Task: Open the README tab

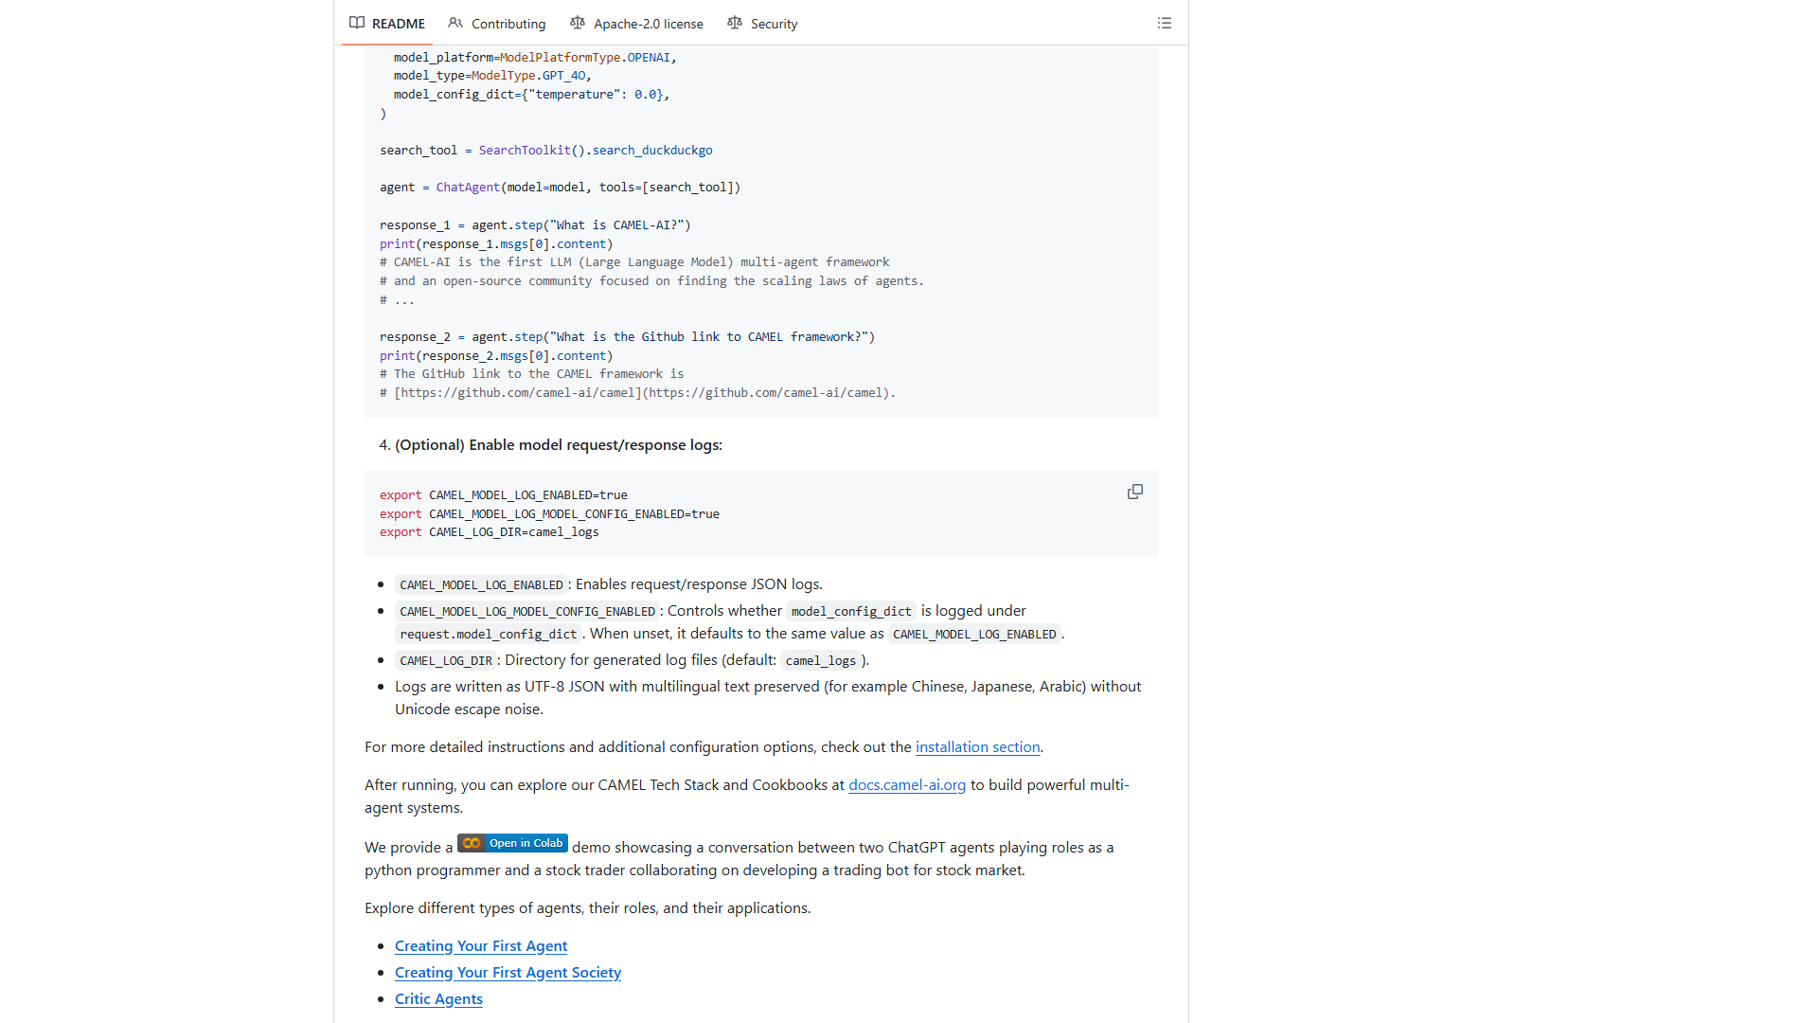Action: [x=386, y=24]
